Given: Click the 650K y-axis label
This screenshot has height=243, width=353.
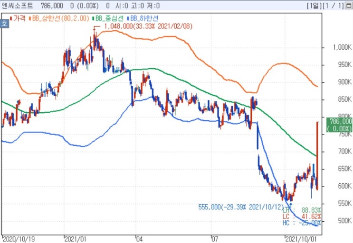Looking at the screenshot, I should coord(344,169).
